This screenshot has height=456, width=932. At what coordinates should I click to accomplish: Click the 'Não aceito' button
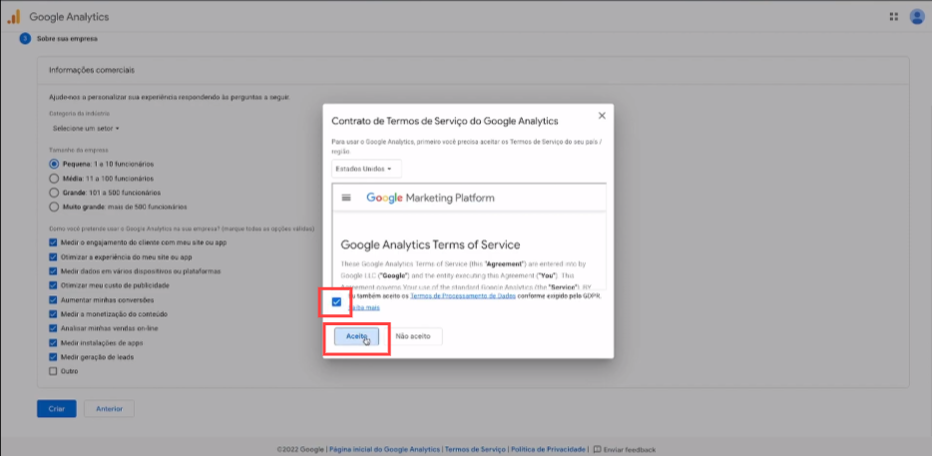click(x=413, y=337)
